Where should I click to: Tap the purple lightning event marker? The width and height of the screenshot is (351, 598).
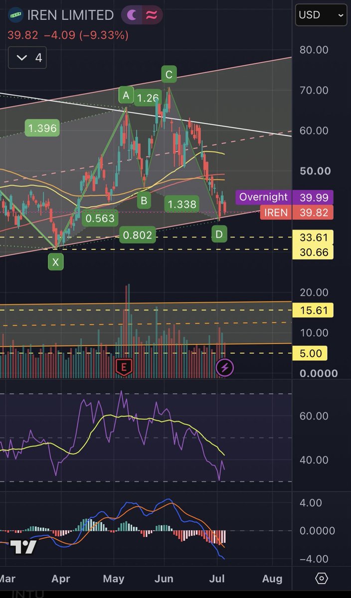224,368
